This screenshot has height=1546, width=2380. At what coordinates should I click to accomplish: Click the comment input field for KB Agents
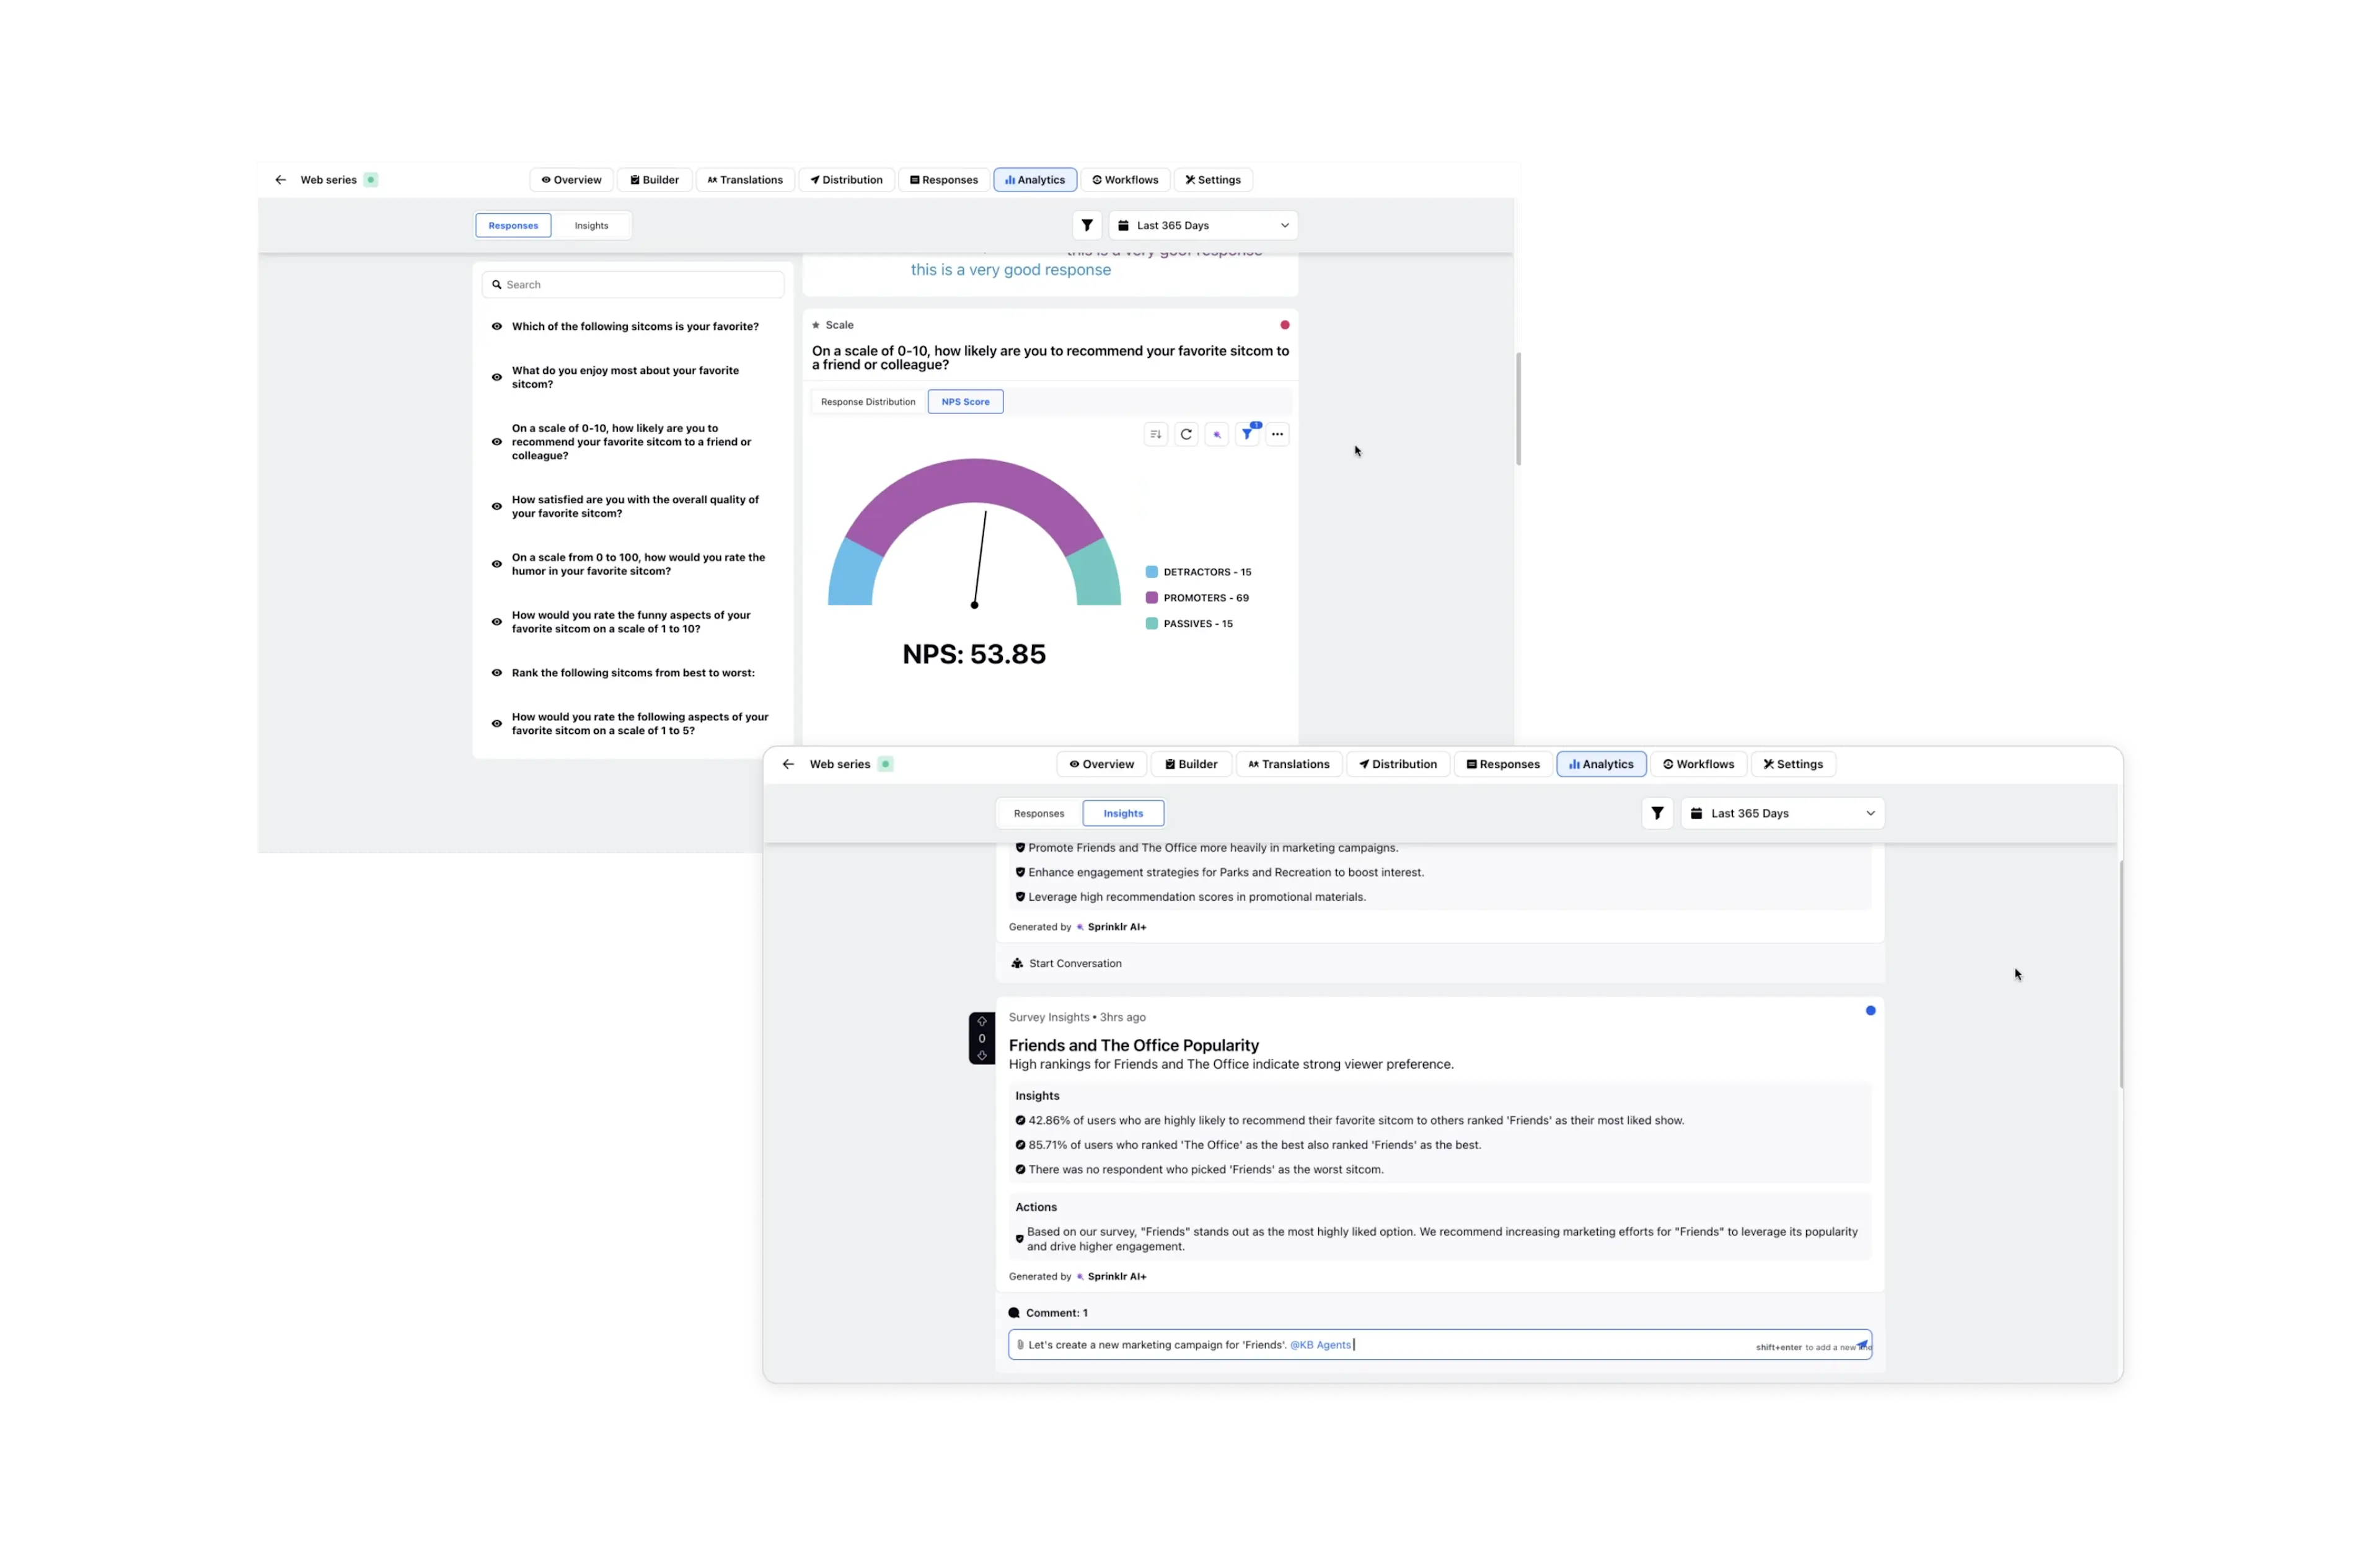(x=1436, y=1343)
